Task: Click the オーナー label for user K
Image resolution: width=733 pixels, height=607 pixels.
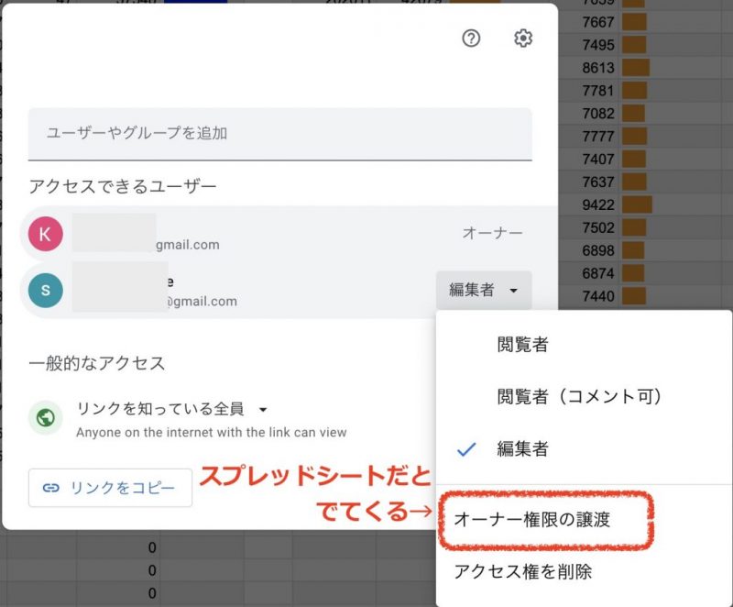Action: tap(492, 234)
